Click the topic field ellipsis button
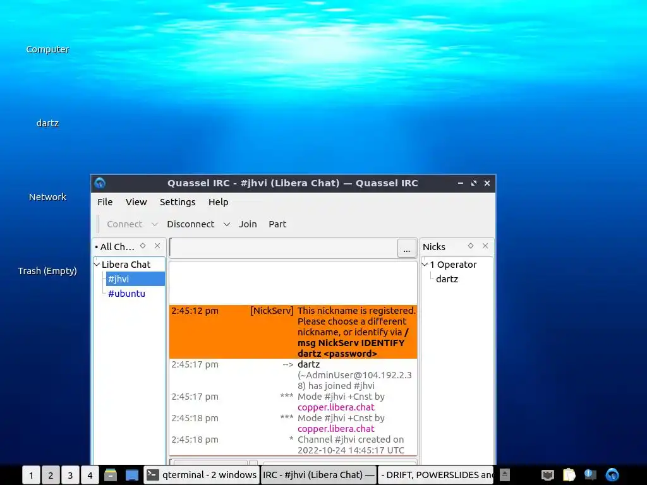This screenshot has height=485, width=647. pyautogui.click(x=407, y=249)
